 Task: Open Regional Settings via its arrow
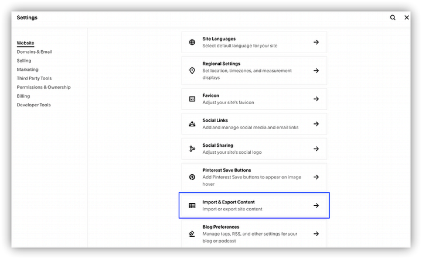coord(316,71)
